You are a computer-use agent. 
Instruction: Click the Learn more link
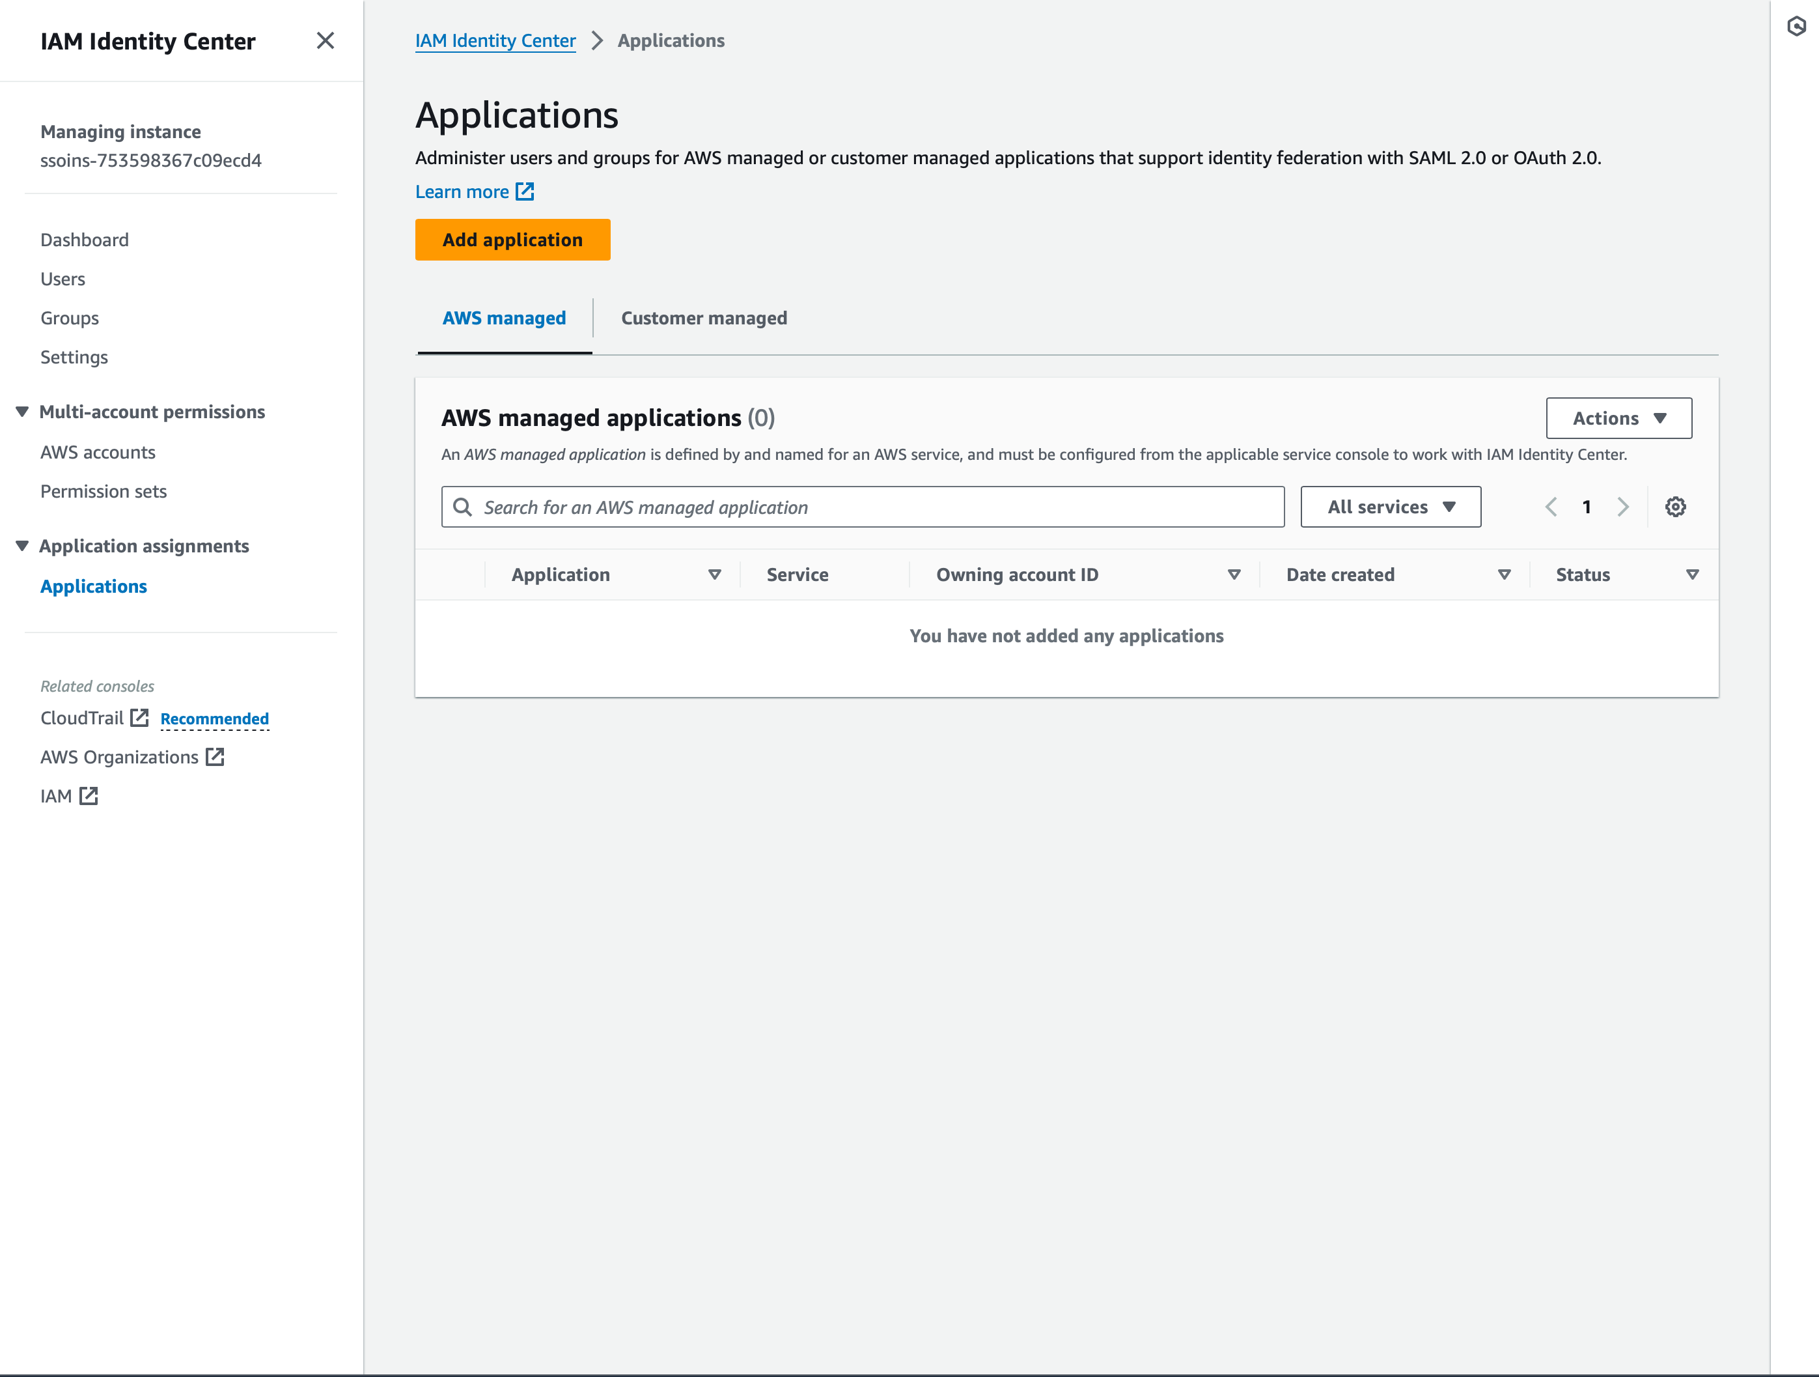(462, 192)
